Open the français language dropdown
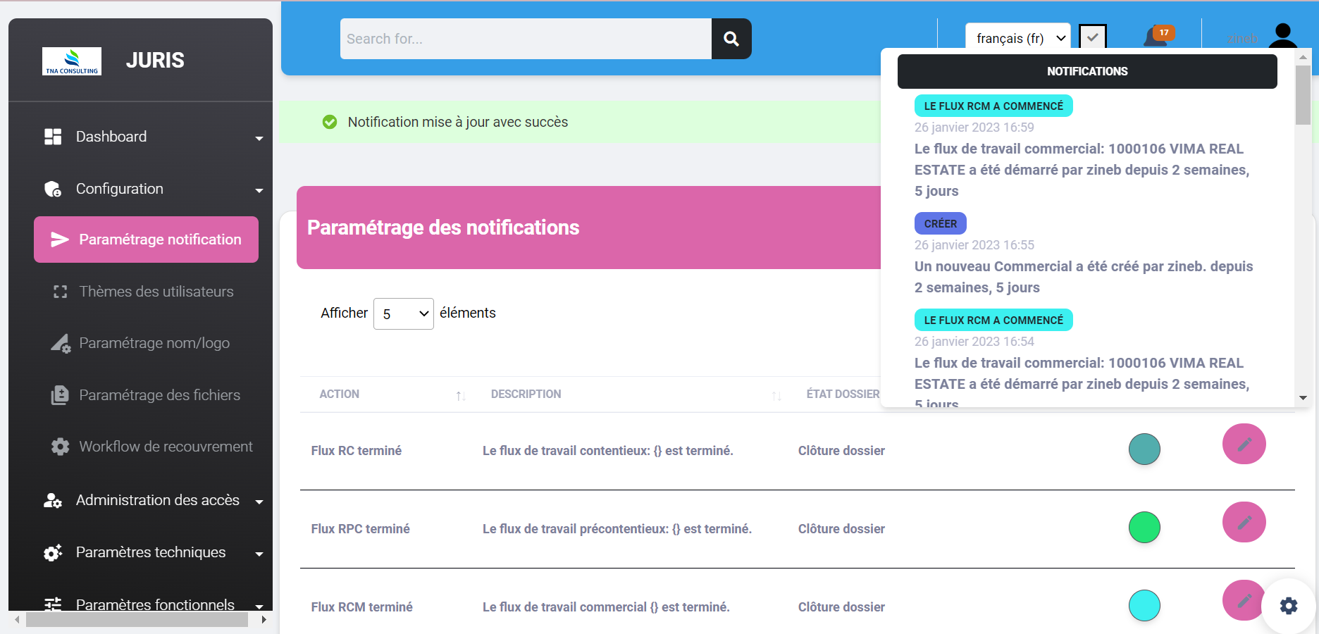The width and height of the screenshot is (1319, 634). click(x=1017, y=39)
